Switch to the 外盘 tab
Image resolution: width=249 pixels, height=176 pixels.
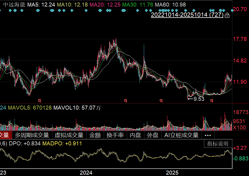pos(153,135)
